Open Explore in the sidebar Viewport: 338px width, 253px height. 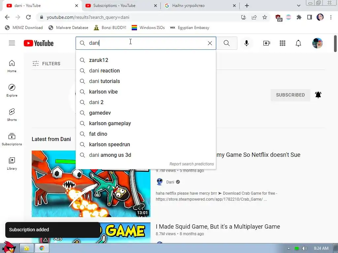pyautogui.click(x=12, y=90)
